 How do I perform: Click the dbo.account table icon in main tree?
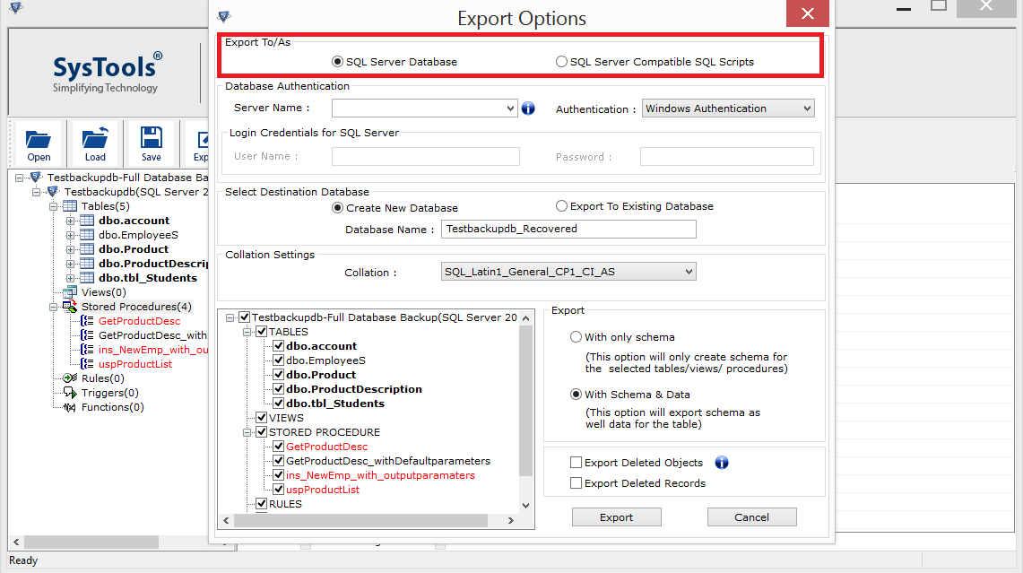click(87, 221)
